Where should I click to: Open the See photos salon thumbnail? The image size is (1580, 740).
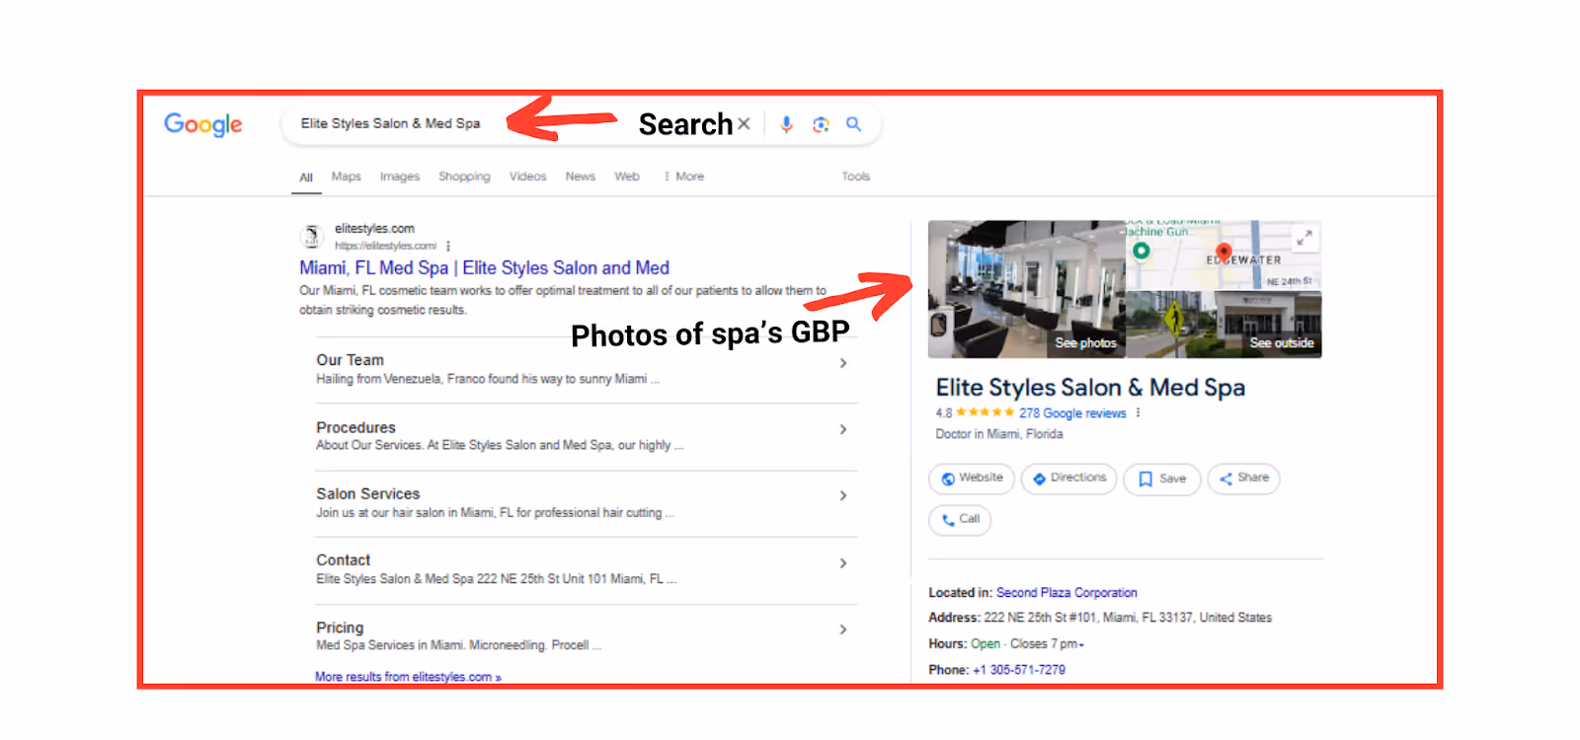pos(1027,289)
